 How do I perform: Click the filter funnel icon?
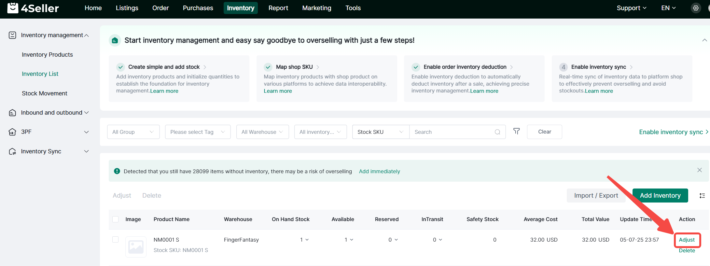point(516,132)
